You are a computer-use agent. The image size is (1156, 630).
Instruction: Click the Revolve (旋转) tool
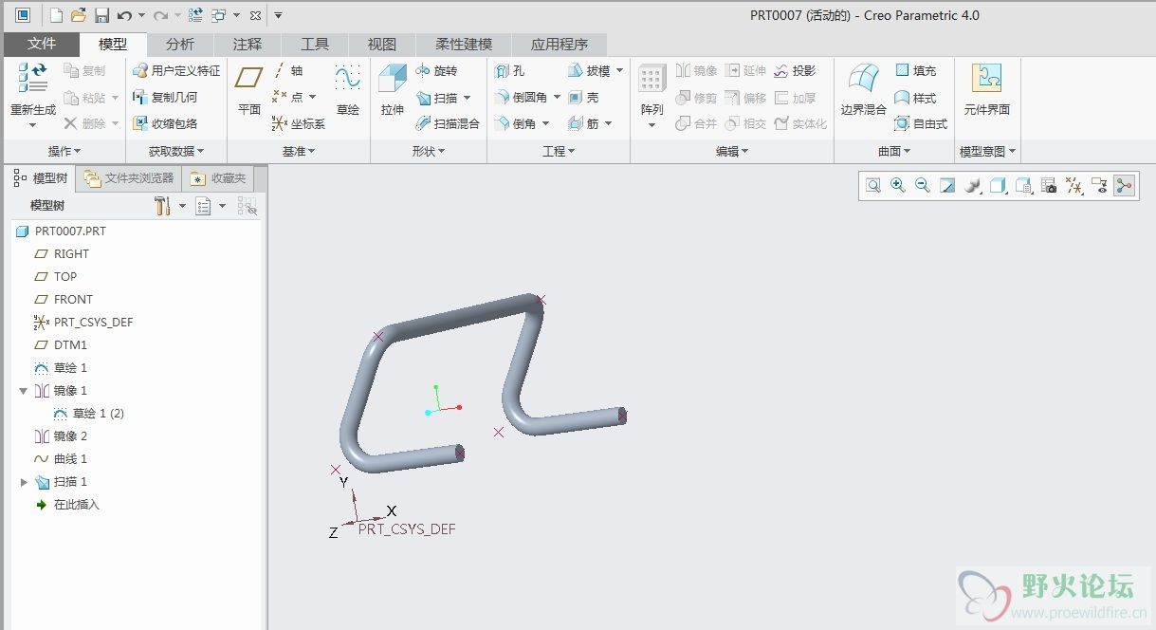(436, 71)
